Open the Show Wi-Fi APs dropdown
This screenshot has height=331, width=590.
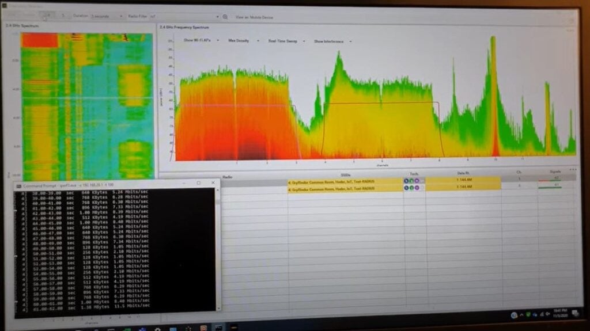click(200, 41)
